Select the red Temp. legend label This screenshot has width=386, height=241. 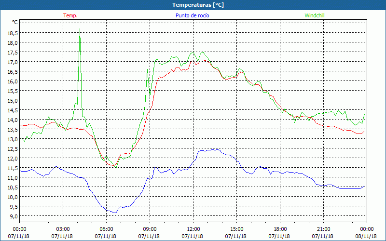point(70,15)
